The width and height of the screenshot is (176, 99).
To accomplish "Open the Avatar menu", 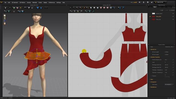I will [40, 2].
